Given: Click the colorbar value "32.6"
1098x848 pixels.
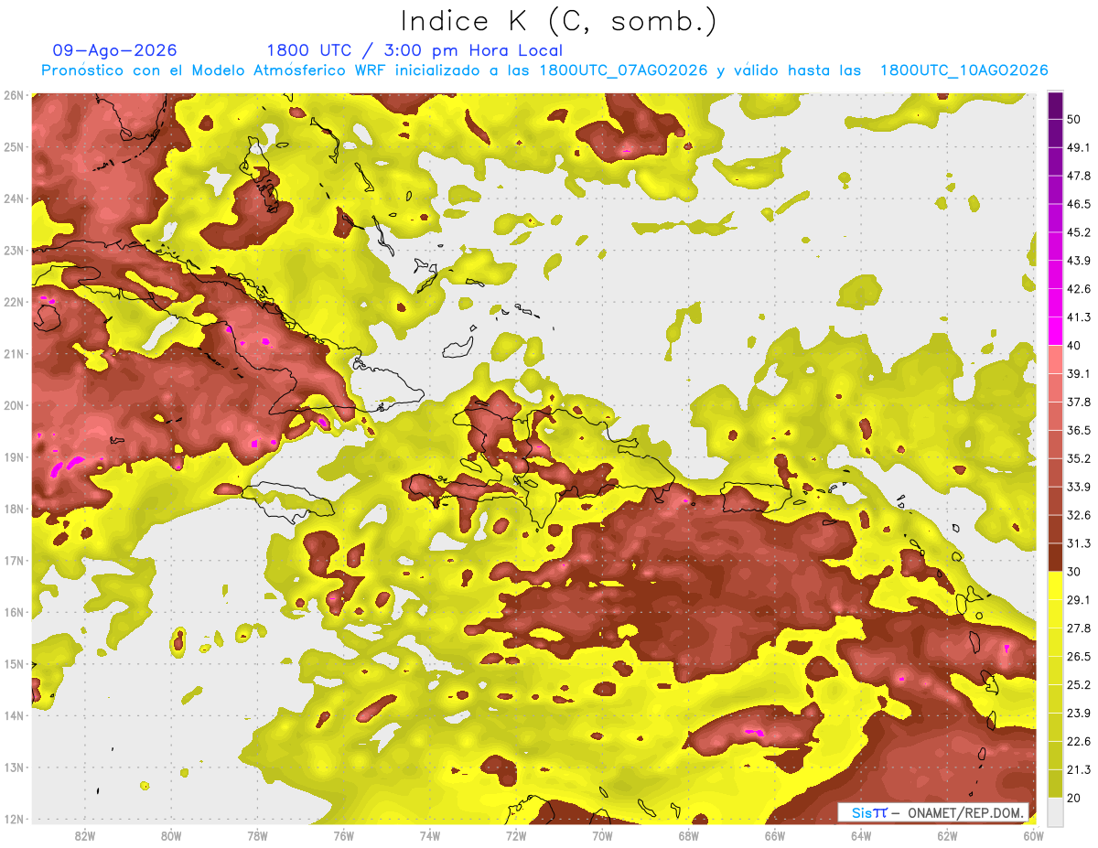Looking at the screenshot, I should click(x=1079, y=515).
